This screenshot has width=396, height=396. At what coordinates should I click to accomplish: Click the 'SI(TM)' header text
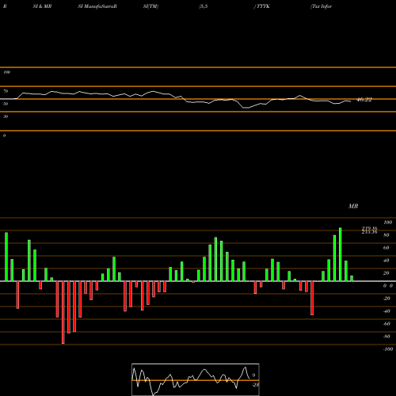[150, 6]
